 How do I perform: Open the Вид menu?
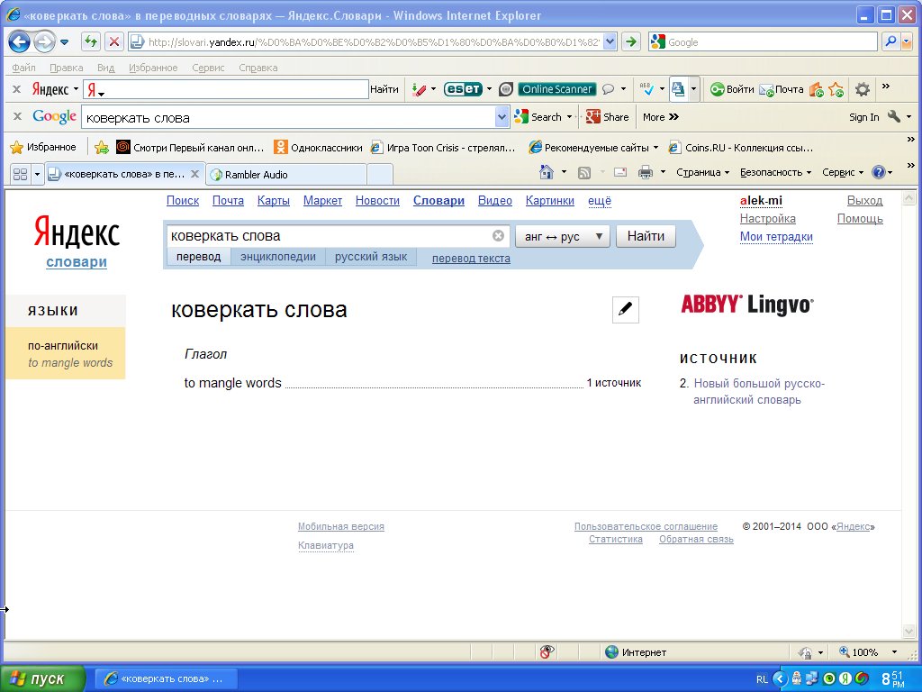106,68
